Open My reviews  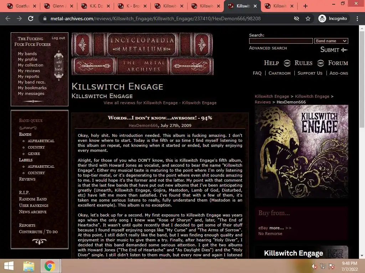point(29,71)
